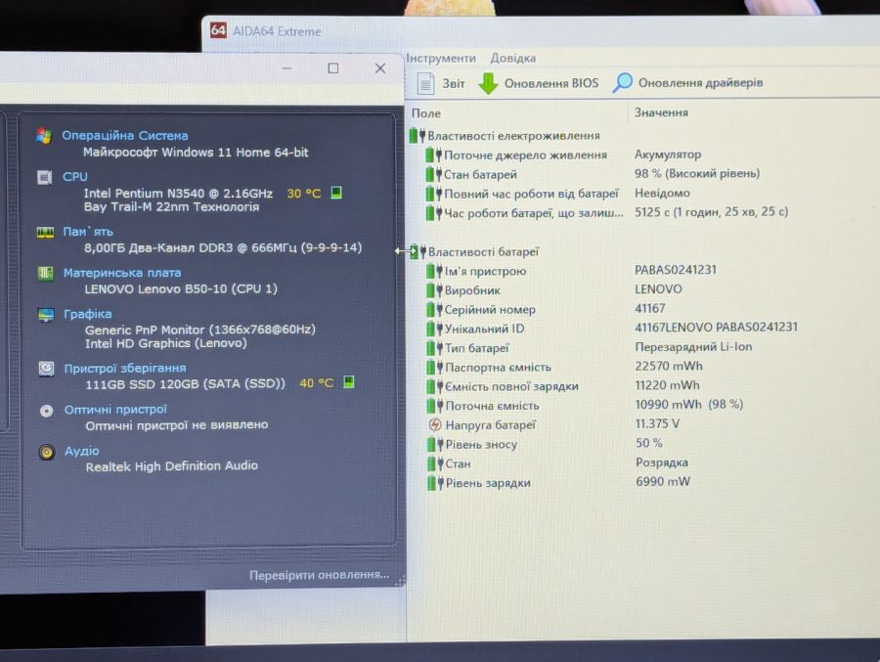Open the Пристрої зберігання link
Viewport: 880px width, 662px height.
(125, 369)
